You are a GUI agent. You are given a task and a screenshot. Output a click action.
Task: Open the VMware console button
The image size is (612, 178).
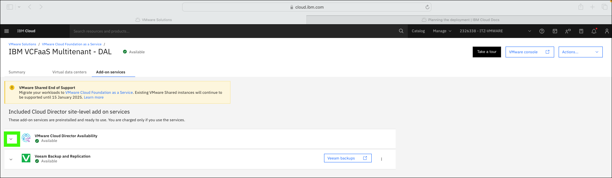(530, 52)
